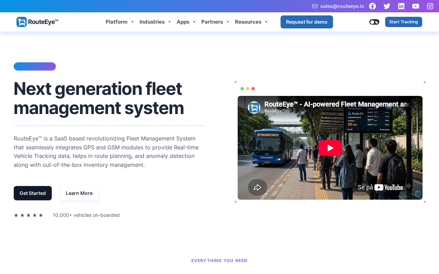Open the Facebook page icon
This screenshot has width=439, height=274.
(372, 6)
